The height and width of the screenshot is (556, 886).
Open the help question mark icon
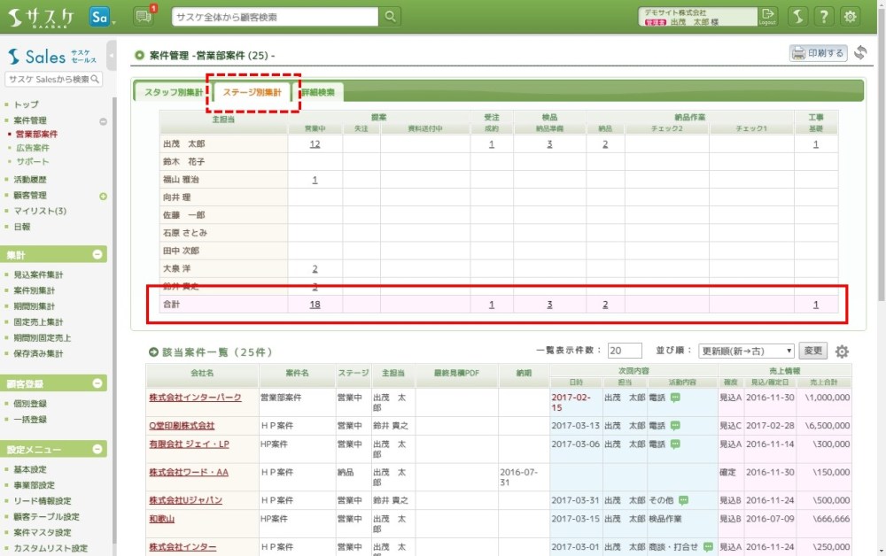pyautogui.click(x=824, y=17)
